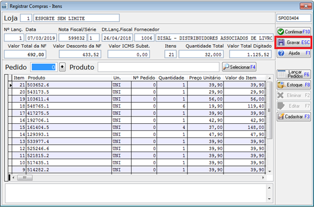Click grid vertical scrollbar down arrow

coord(270,171)
